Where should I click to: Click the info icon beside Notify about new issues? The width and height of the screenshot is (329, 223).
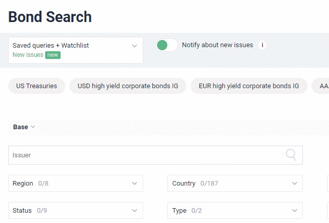pyautogui.click(x=262, y=45)
